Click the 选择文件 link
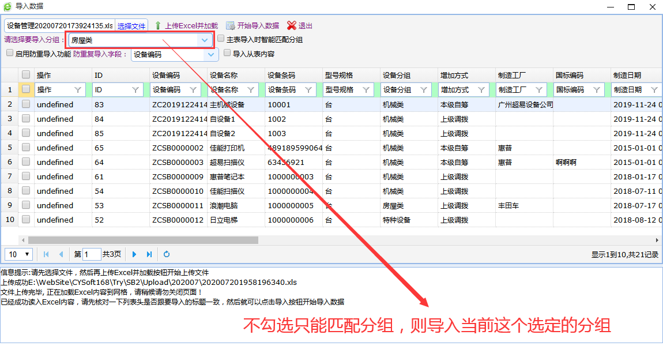The width and height of the screenshot is (663, 346). click(x=131, y=26)
